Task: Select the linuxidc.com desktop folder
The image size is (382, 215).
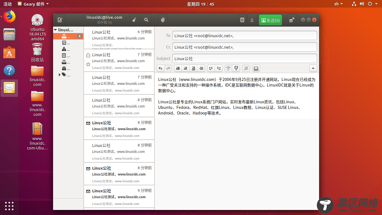Action: coord(37,76)
